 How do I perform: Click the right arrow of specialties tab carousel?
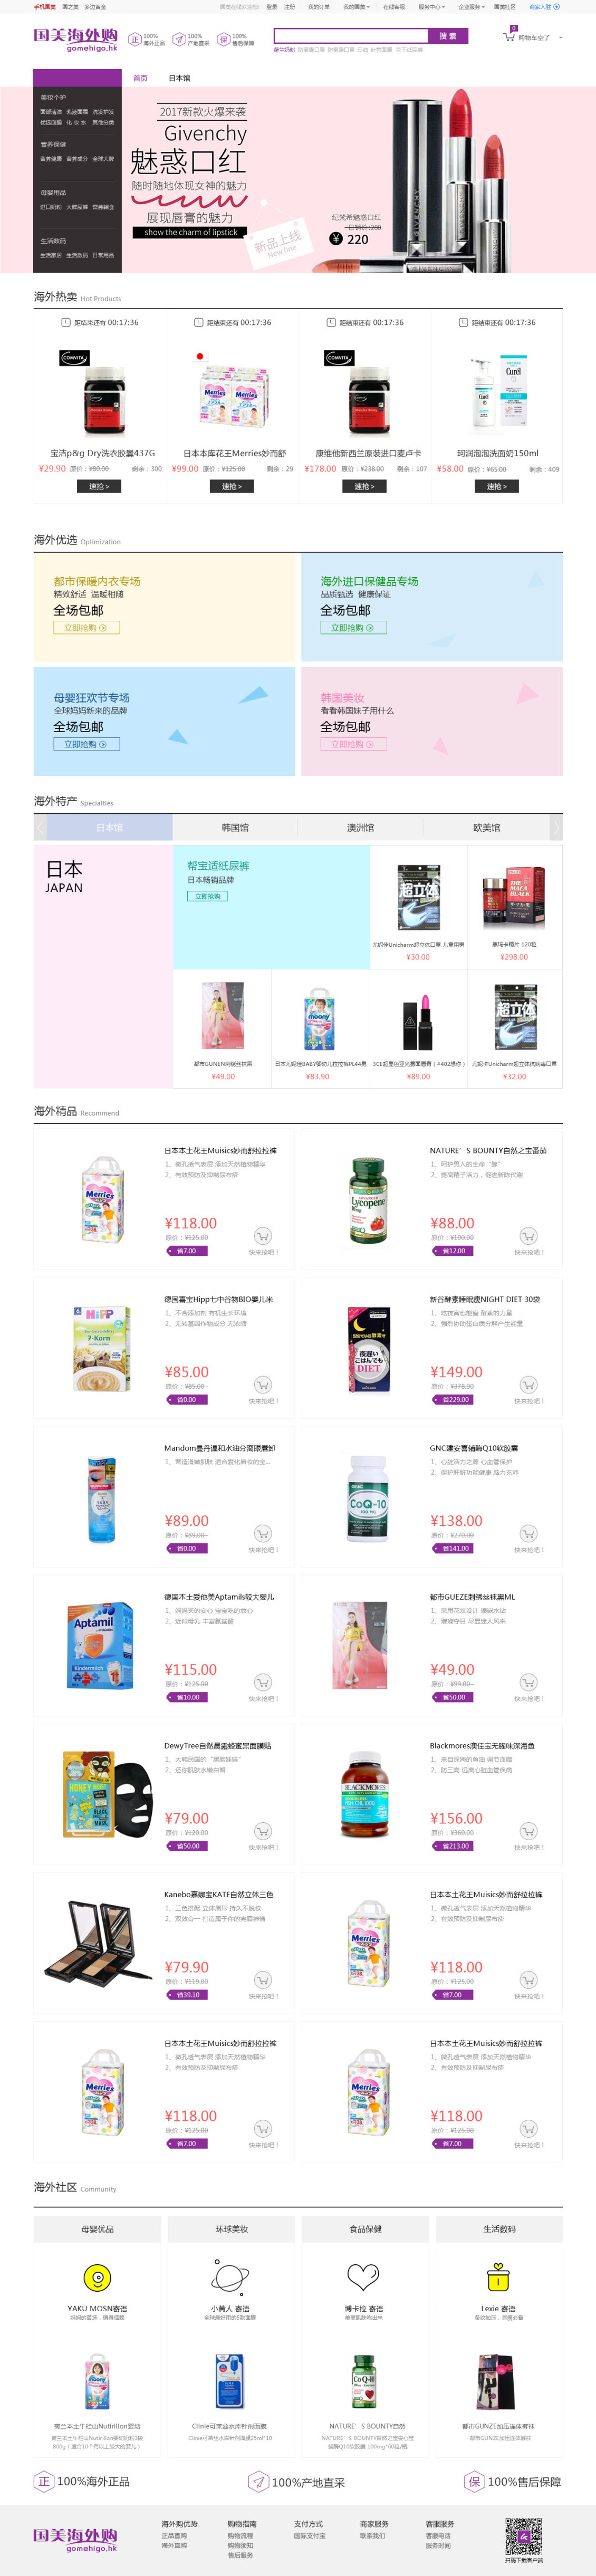coord(556,828)
